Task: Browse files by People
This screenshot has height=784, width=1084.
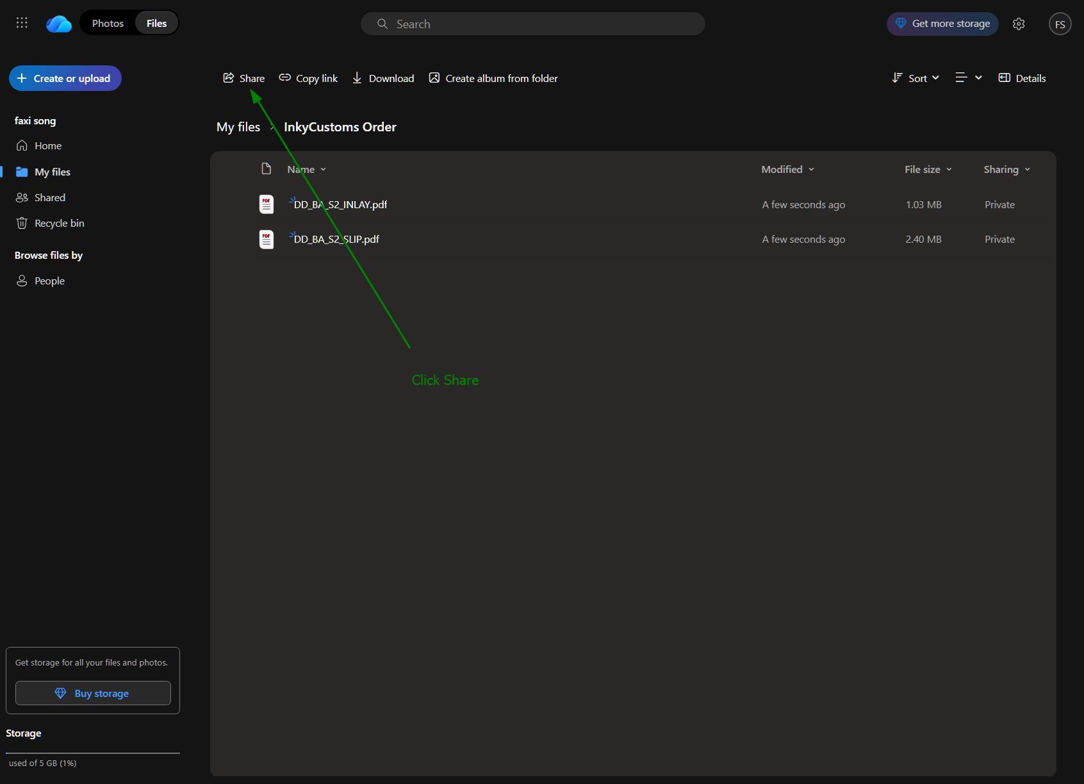Action: tap(49, 281)
